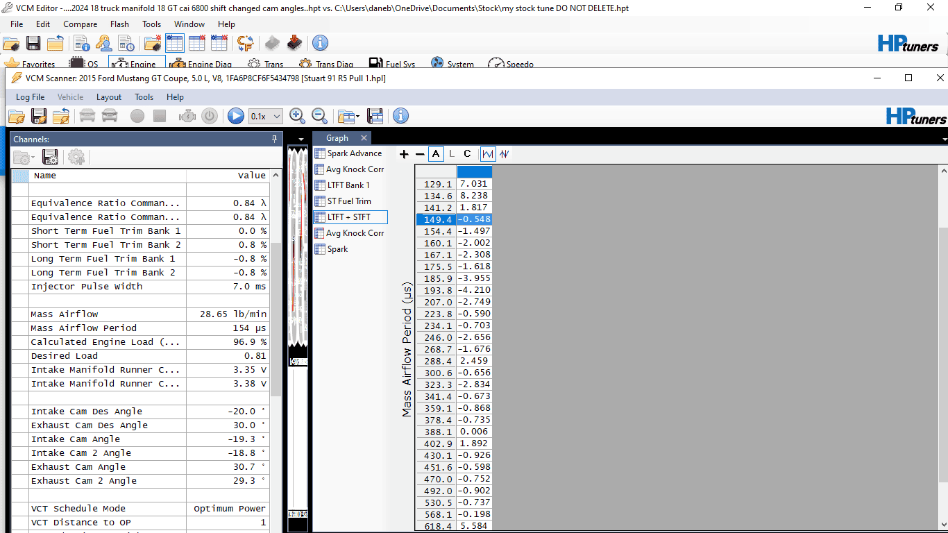This screenshot has width=948, height=533.
Task: Toggle the line graph view button
Action: click(x=488, y=154)
